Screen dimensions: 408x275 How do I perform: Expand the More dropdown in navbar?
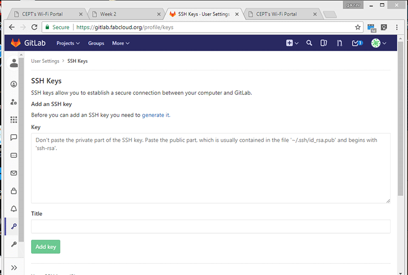(120, 43)
